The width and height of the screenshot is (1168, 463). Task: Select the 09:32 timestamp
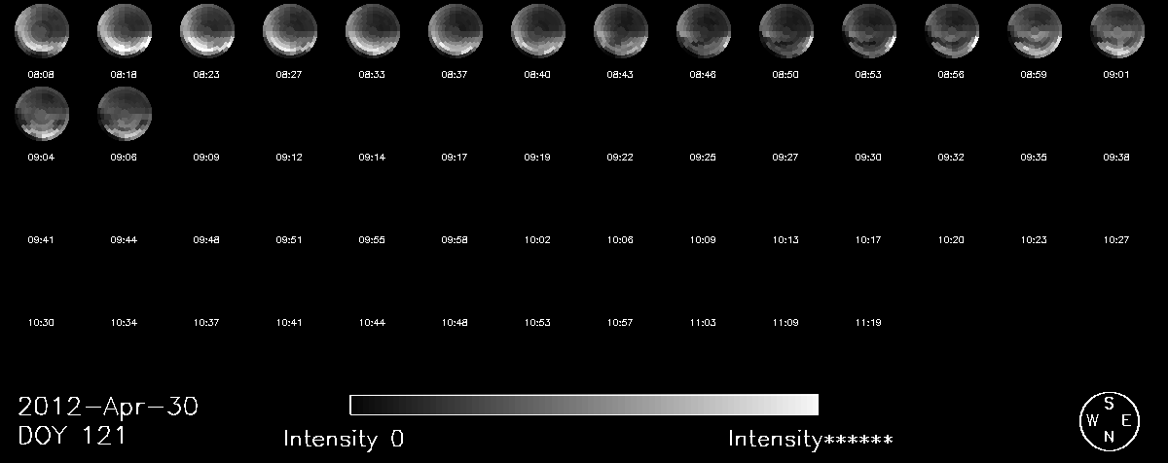point(951,157)
